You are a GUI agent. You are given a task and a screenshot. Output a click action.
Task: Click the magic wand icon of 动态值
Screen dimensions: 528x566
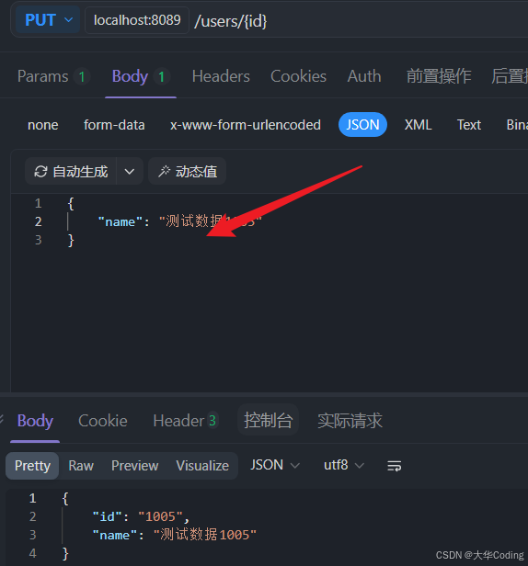164,172
